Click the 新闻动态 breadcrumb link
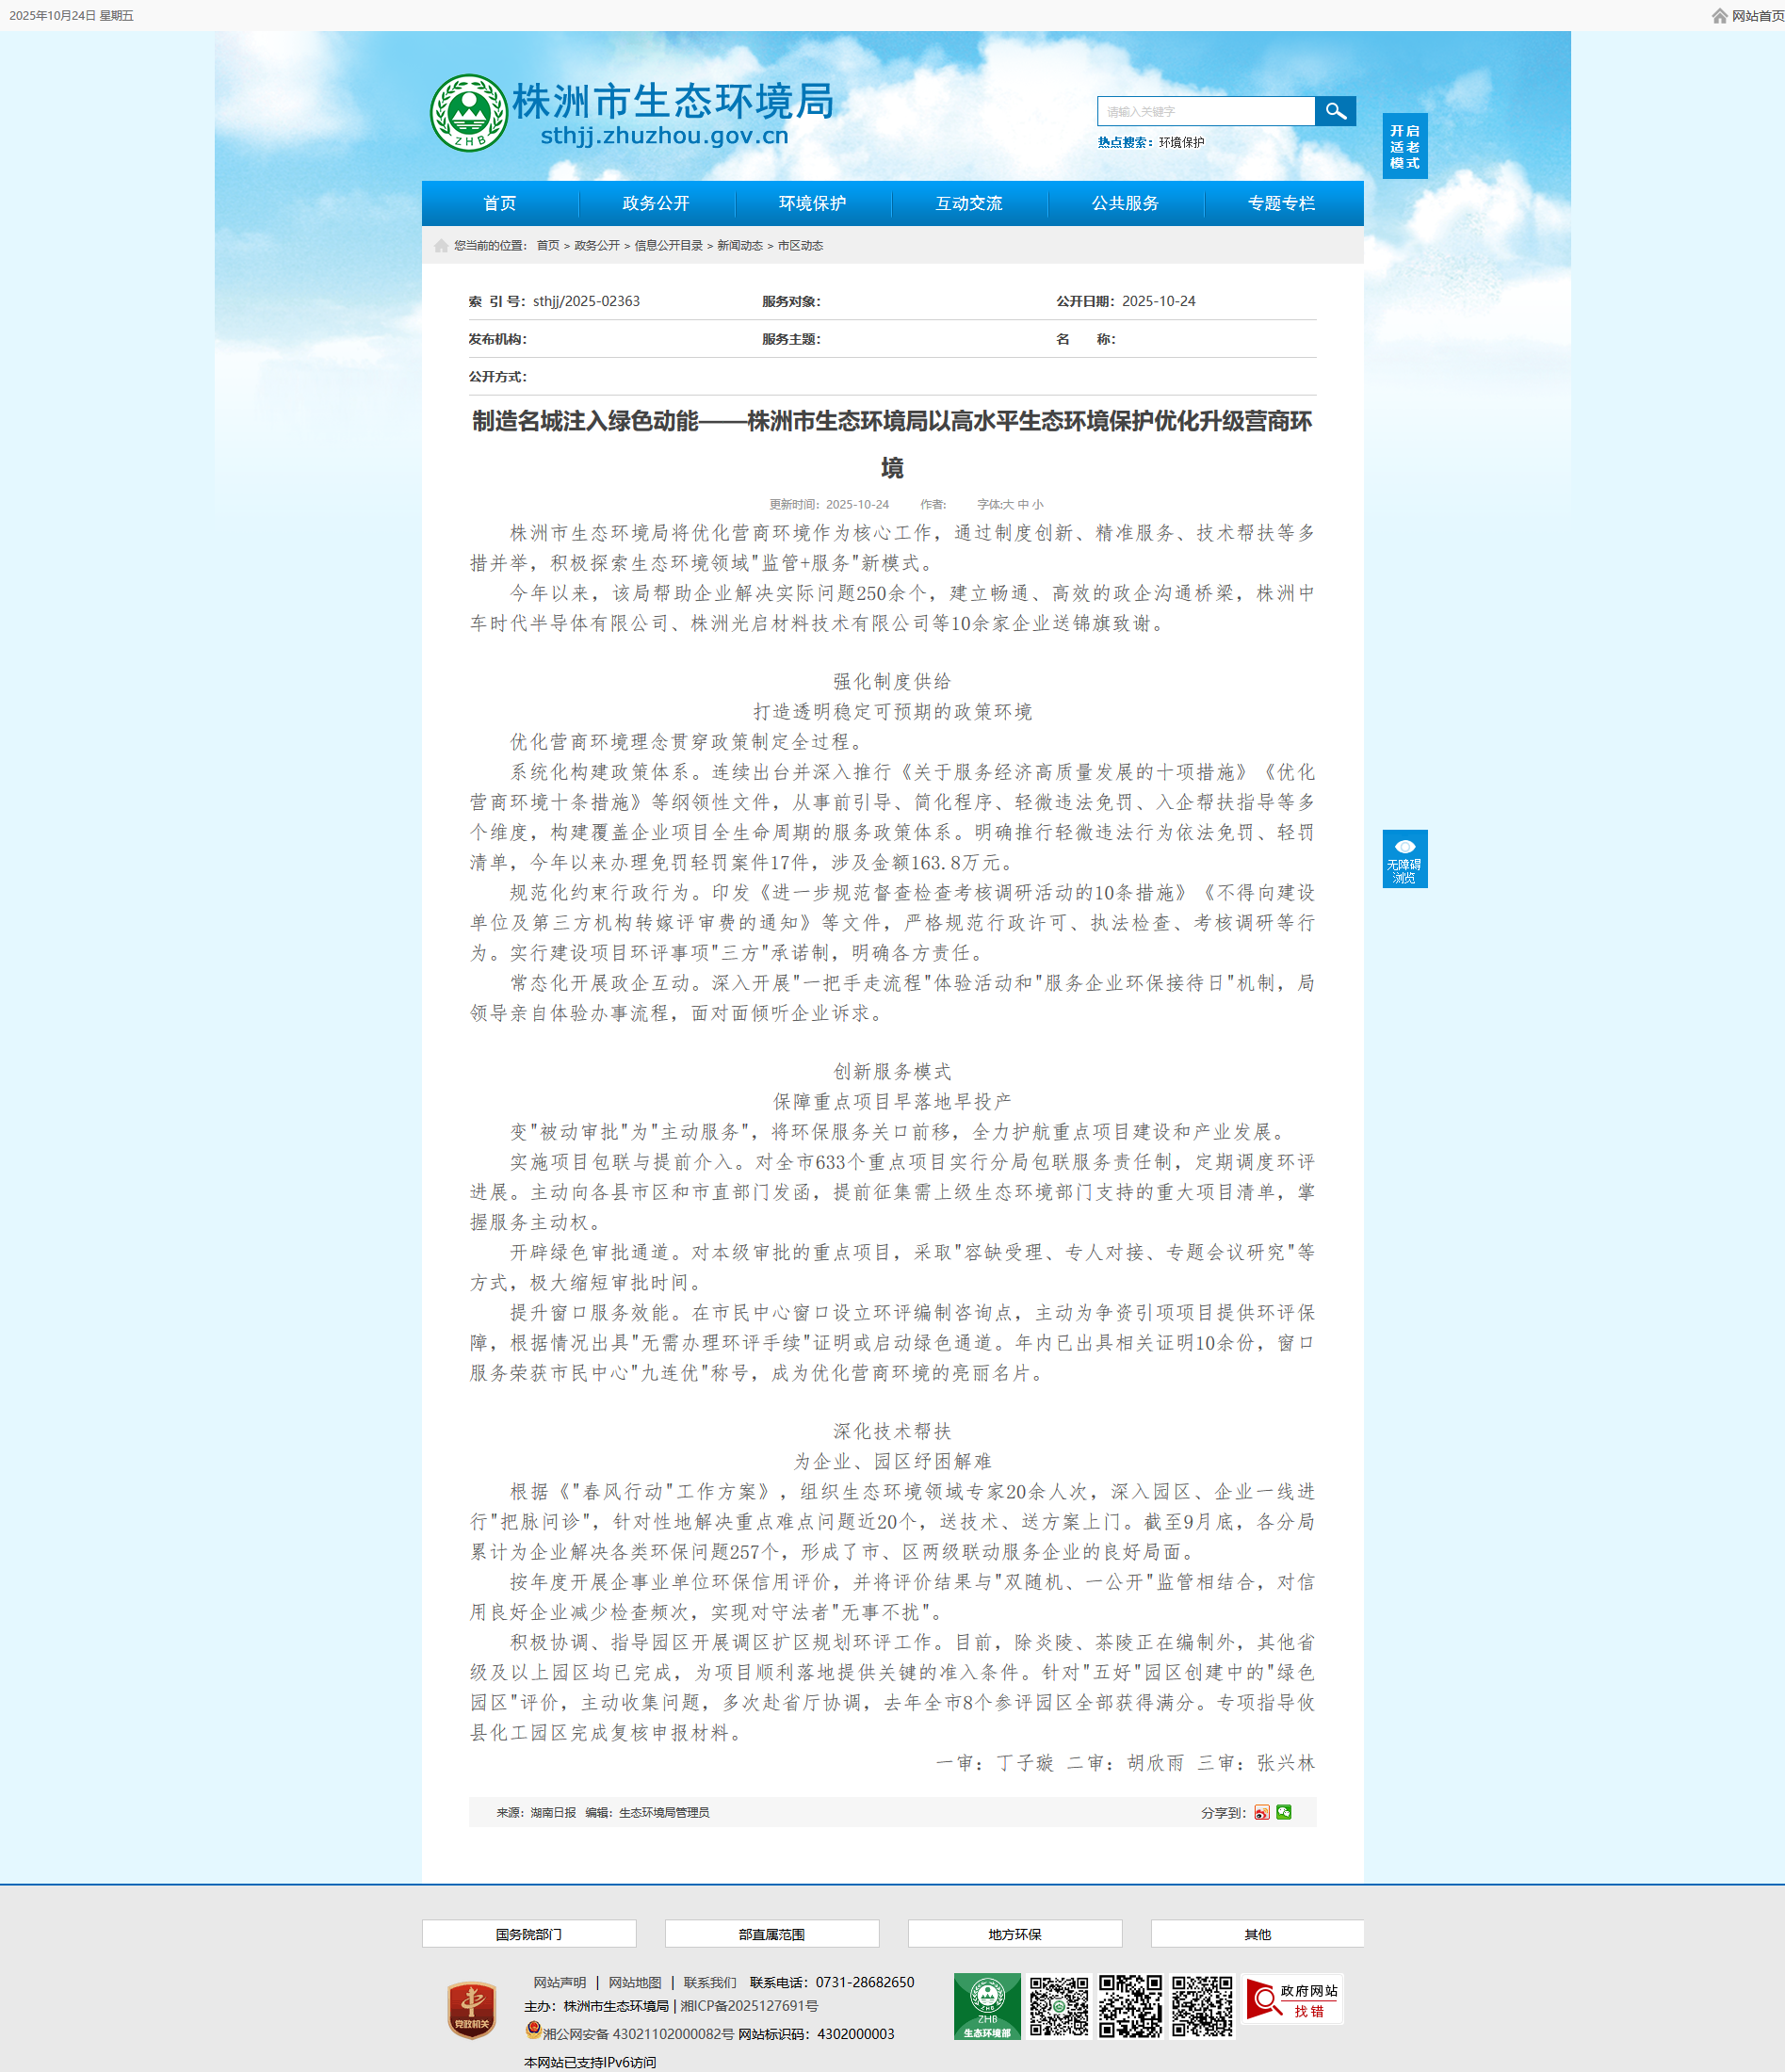 tap(739, 246)
